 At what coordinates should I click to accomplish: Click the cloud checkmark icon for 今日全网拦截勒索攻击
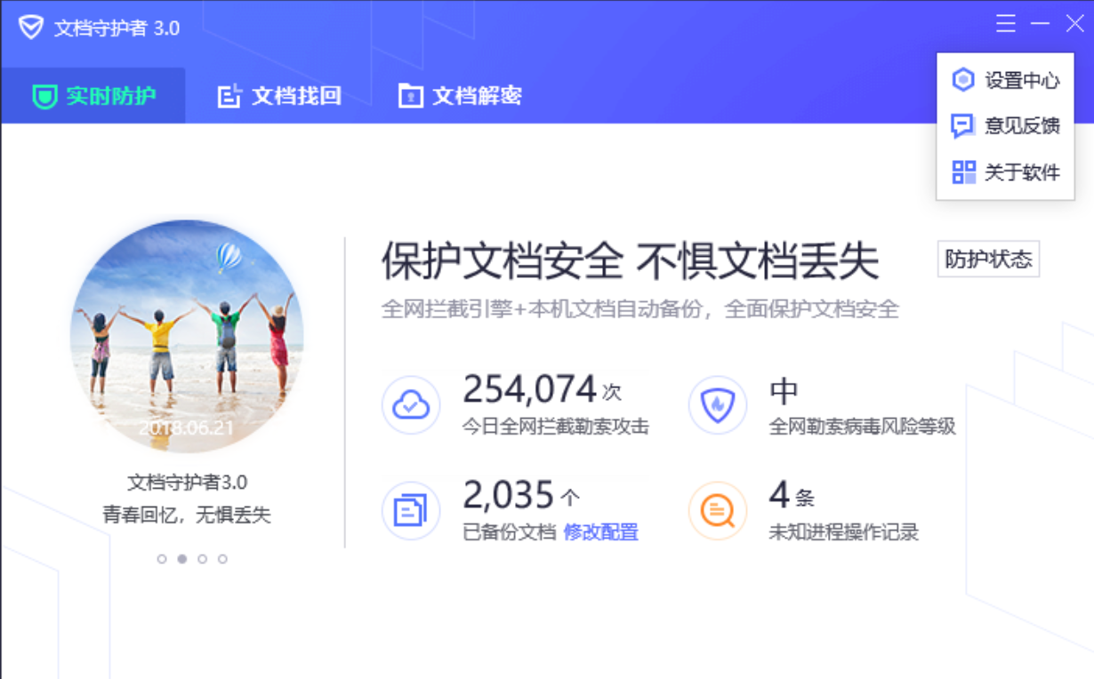coord(411,405)
